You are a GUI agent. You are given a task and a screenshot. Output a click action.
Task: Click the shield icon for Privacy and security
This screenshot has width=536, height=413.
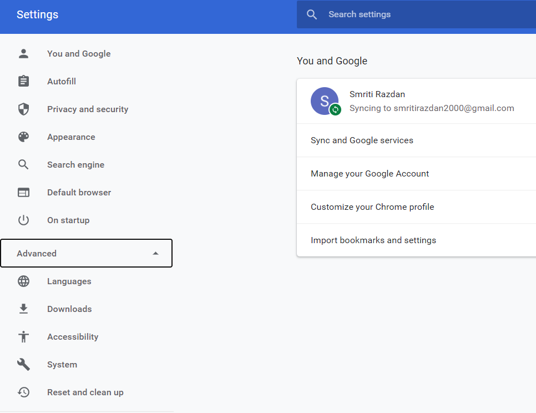point(24,109)
